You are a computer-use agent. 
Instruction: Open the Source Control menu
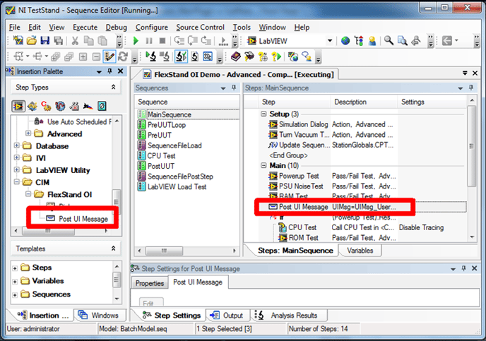pos(200,28)
